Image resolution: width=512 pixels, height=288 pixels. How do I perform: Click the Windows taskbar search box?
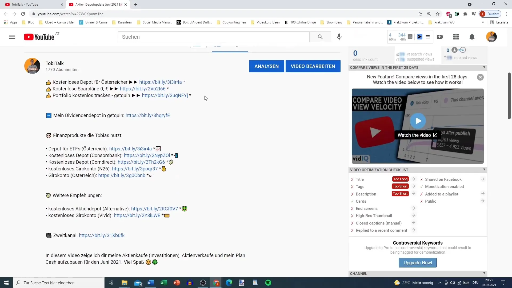pyautogui.click(x=59, y=283)
